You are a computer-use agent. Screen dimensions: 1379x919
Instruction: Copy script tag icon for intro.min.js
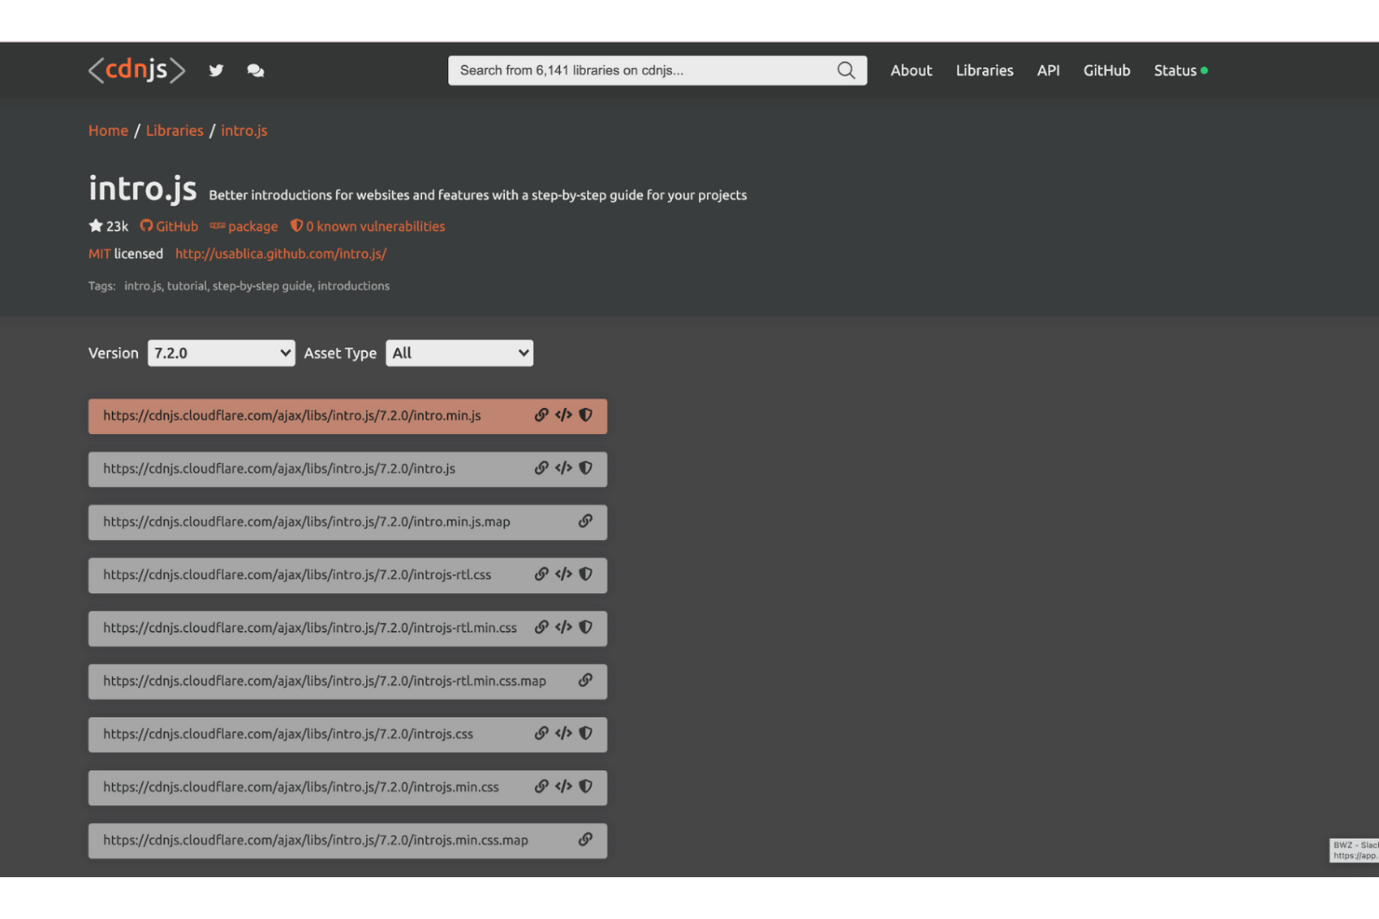coord(564,415)
